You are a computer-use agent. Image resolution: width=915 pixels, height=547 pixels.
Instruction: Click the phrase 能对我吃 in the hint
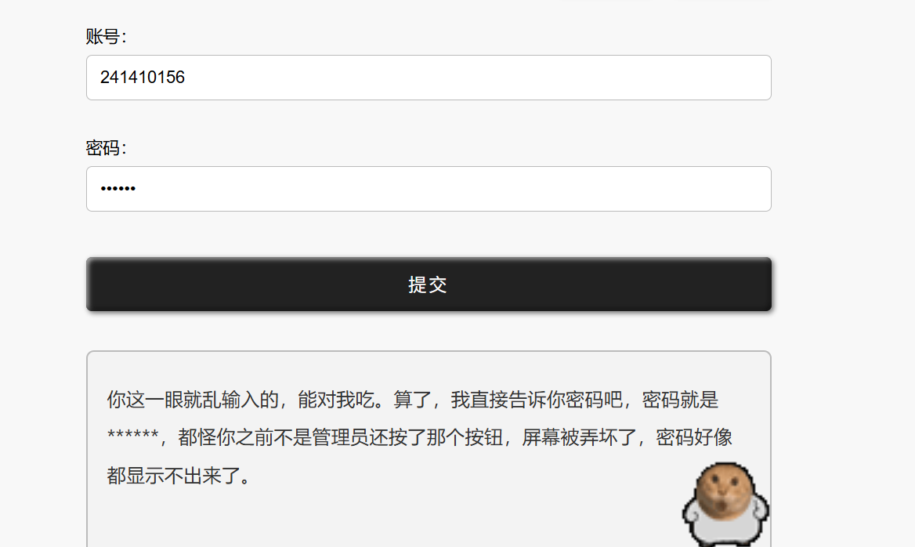pyautogui.click(x=335, y=400)
